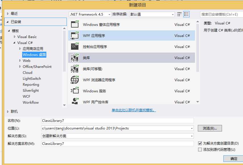The width and height of the screenshot is (243, 165).
Task: Click tree panel scrollbar down arrow
Action: coord(65,105)
